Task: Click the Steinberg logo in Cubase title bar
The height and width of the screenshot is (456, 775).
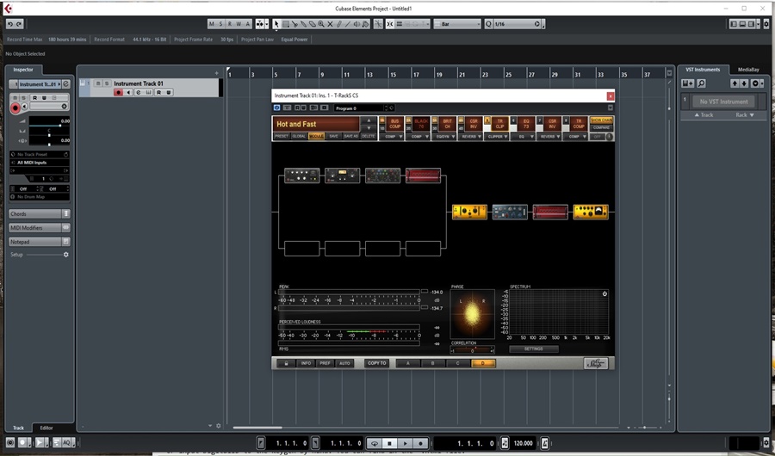Action: point(8,9)
